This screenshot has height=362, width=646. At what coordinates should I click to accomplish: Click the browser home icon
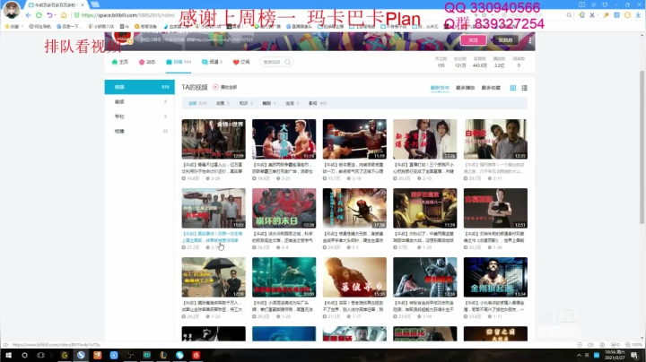pyautogui.click(x=64, y=15)
